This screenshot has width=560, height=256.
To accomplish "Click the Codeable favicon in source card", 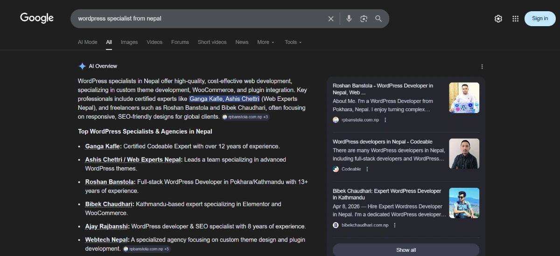I will tap(336, 169).
